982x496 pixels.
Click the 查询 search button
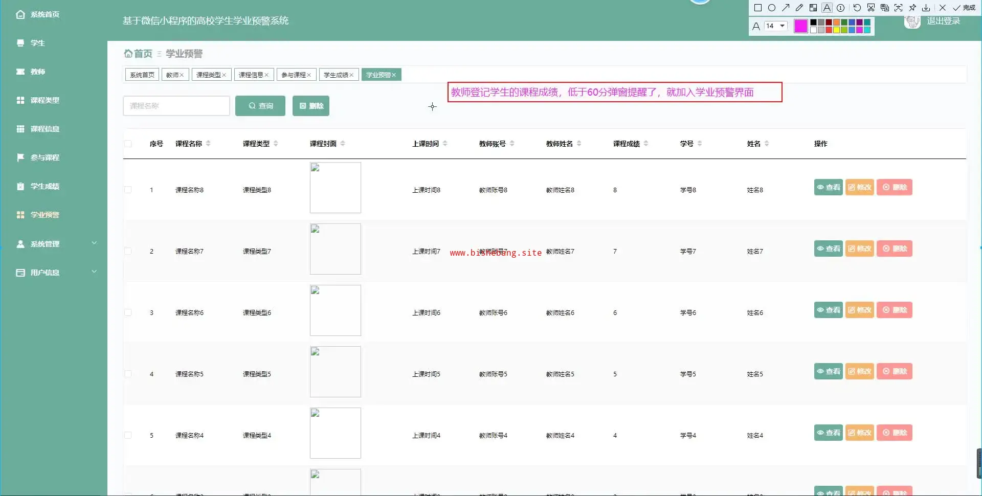(260, 106)
